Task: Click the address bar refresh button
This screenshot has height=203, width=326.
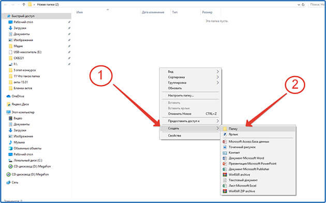Action: pos(303,5)
